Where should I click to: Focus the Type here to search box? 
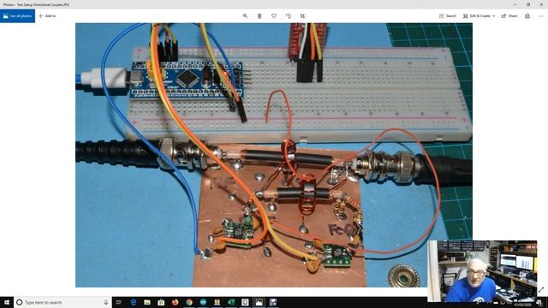(63, 302)
